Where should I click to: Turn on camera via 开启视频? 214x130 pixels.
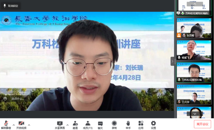click(21, 125)
